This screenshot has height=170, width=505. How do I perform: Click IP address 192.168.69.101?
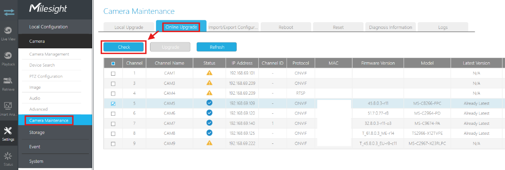pyautogui.click(x=242, y=73)
